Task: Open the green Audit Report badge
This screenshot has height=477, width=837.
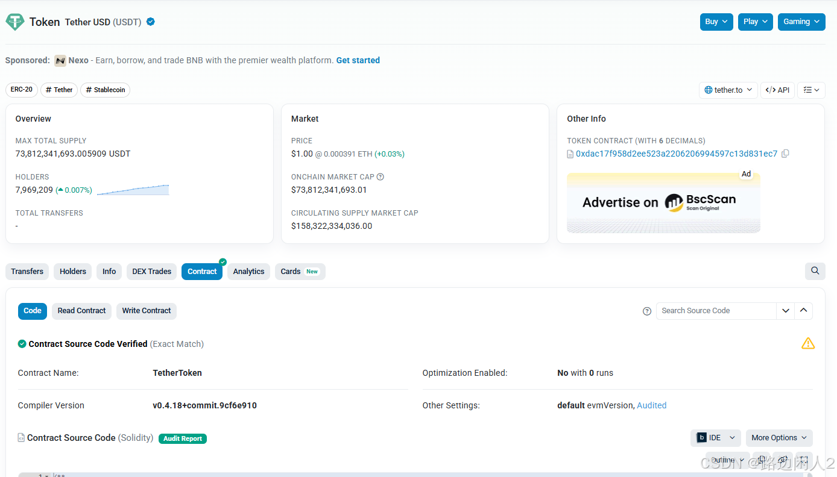Action: tap(183, 438)
